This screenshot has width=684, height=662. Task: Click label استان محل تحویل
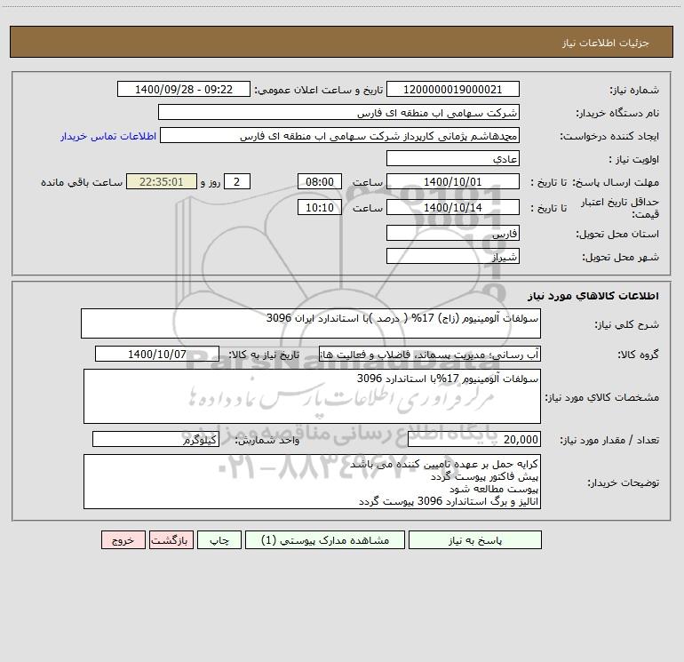(x=617, y=234)
